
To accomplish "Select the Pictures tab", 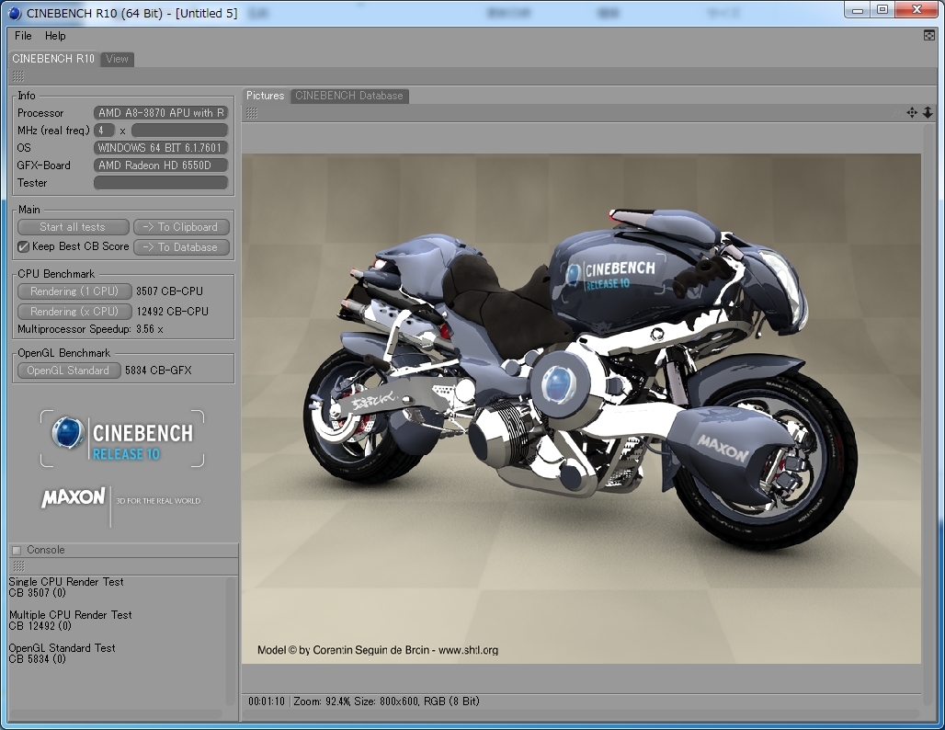I will [x=265, y=96].
